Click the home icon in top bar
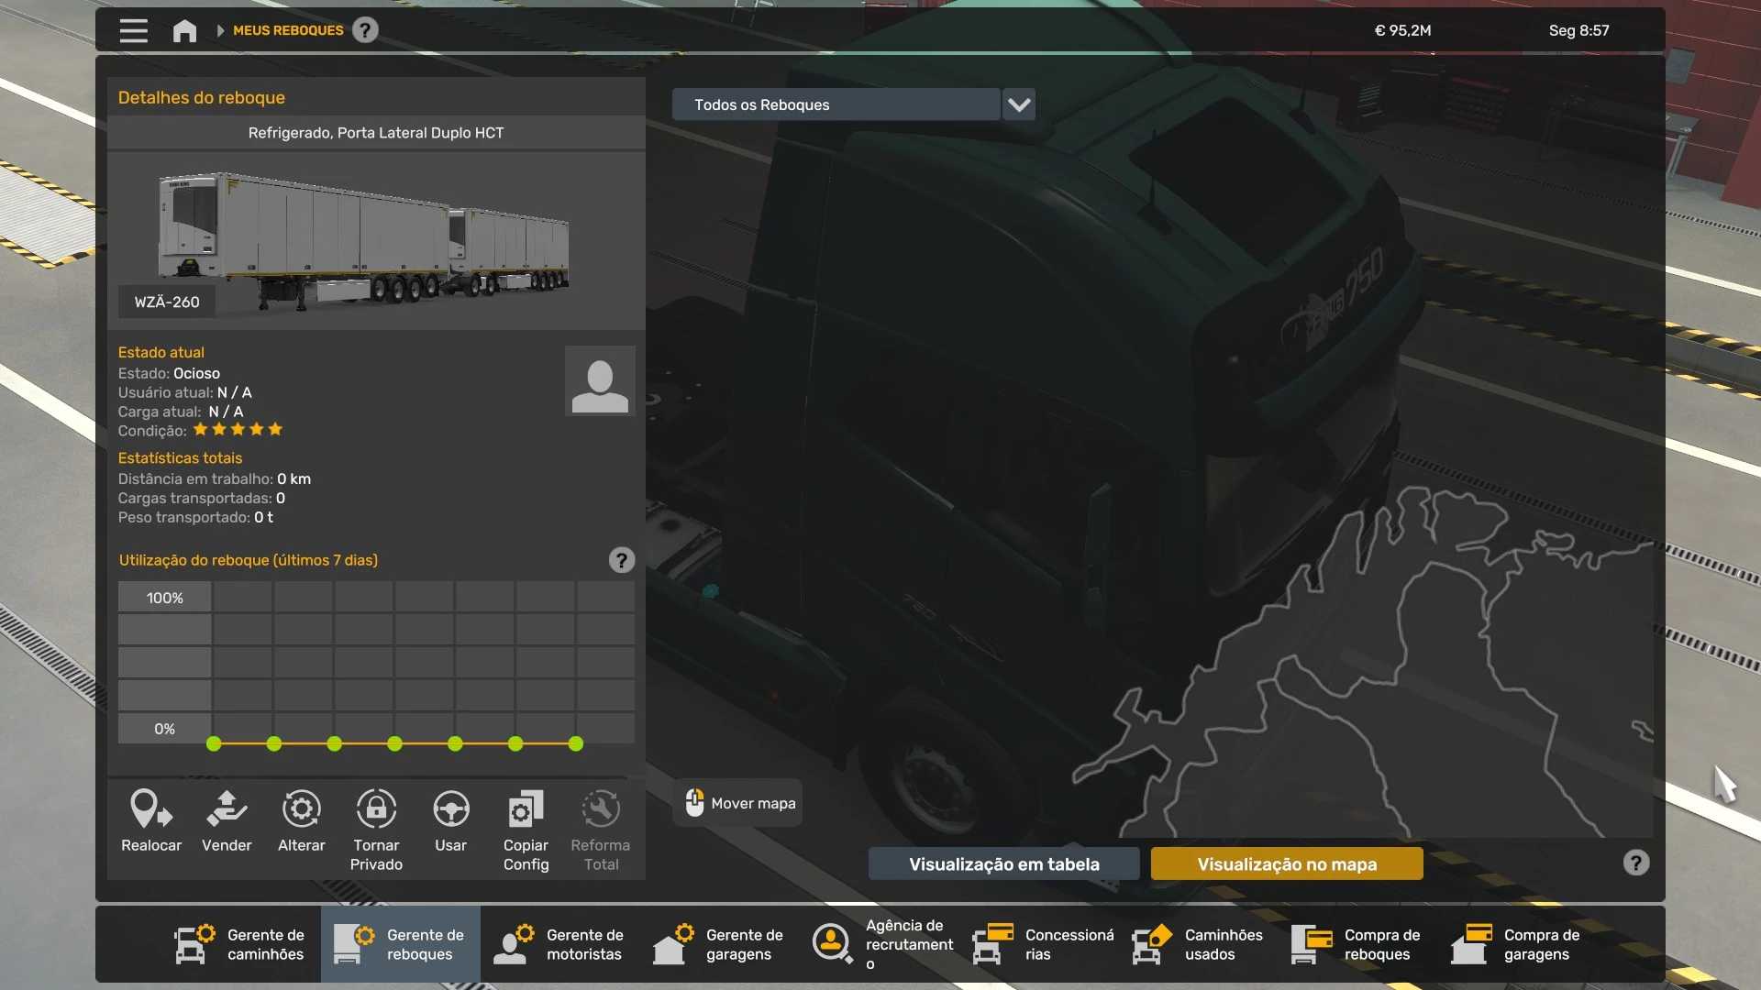This screenshot has width=1761, height=990. tap(184, 31)
